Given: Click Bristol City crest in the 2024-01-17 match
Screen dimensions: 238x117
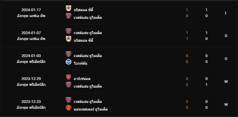Looking at the screenshot, I should pyautogui.click(x=69, y=8).
